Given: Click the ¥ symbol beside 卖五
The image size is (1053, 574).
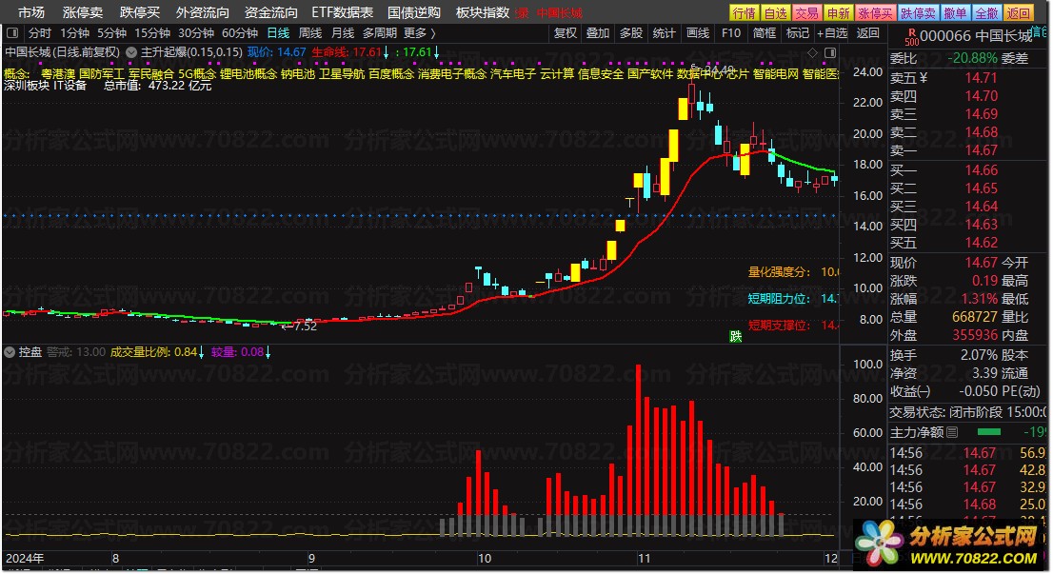Looking at the screenshot, I should click(x=924, y=78).
